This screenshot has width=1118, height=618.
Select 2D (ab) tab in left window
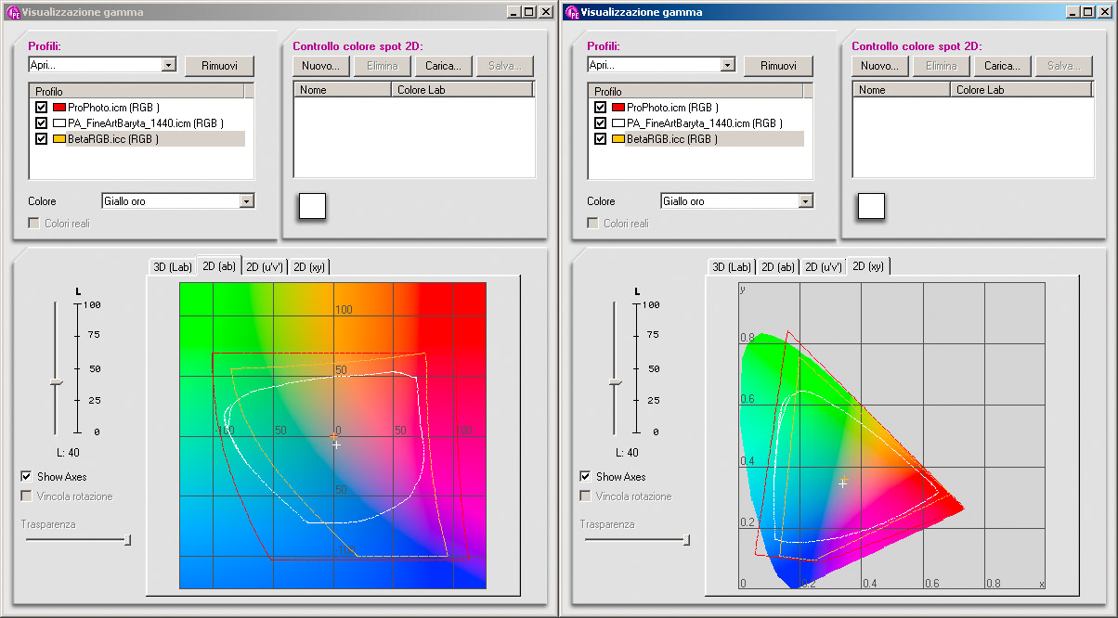(219, 265)
